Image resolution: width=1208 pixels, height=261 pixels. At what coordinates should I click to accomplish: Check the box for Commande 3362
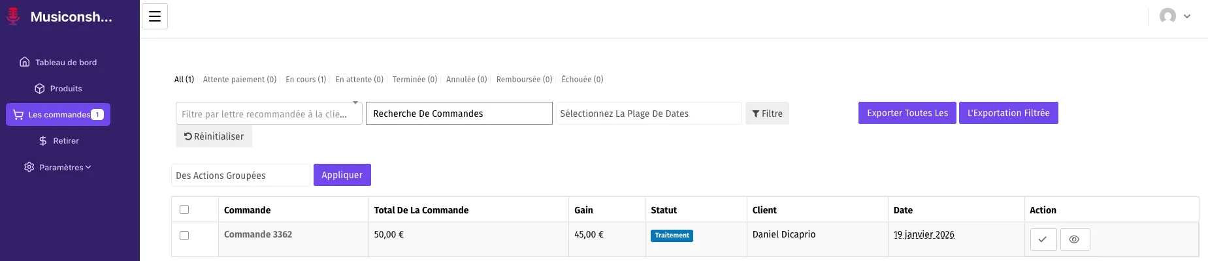(184, 236)
